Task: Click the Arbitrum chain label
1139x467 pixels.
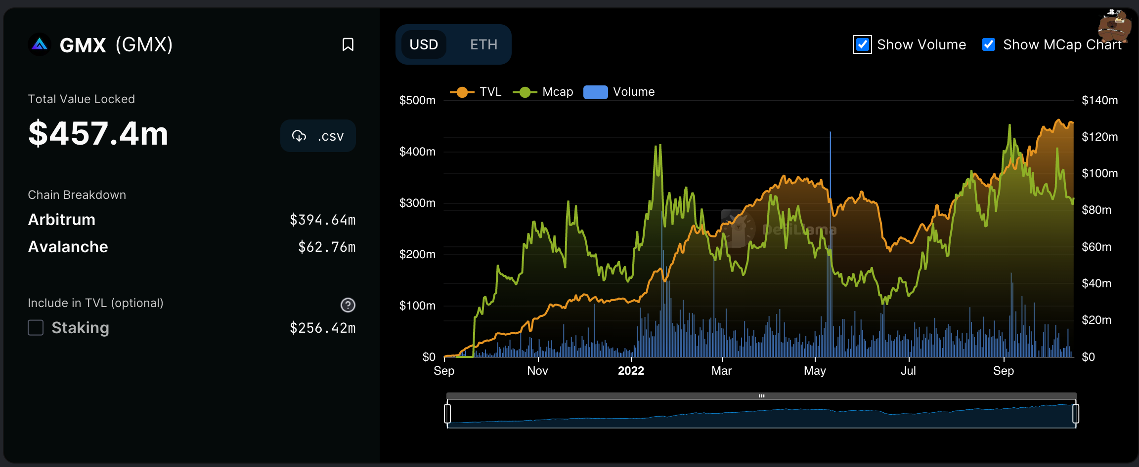Action: (62, 220)
